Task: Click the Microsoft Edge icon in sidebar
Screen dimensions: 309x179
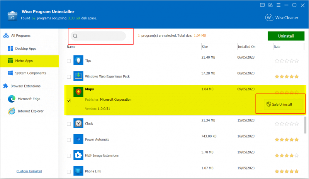Action: point(12,99)
